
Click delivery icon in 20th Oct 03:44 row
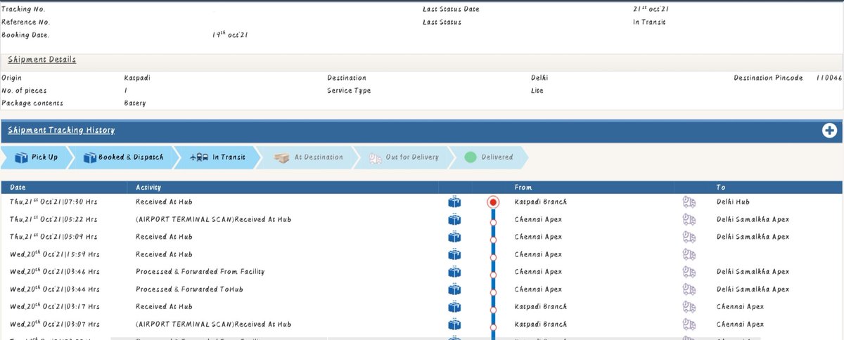pyautogui.click(x=689, y=289)
